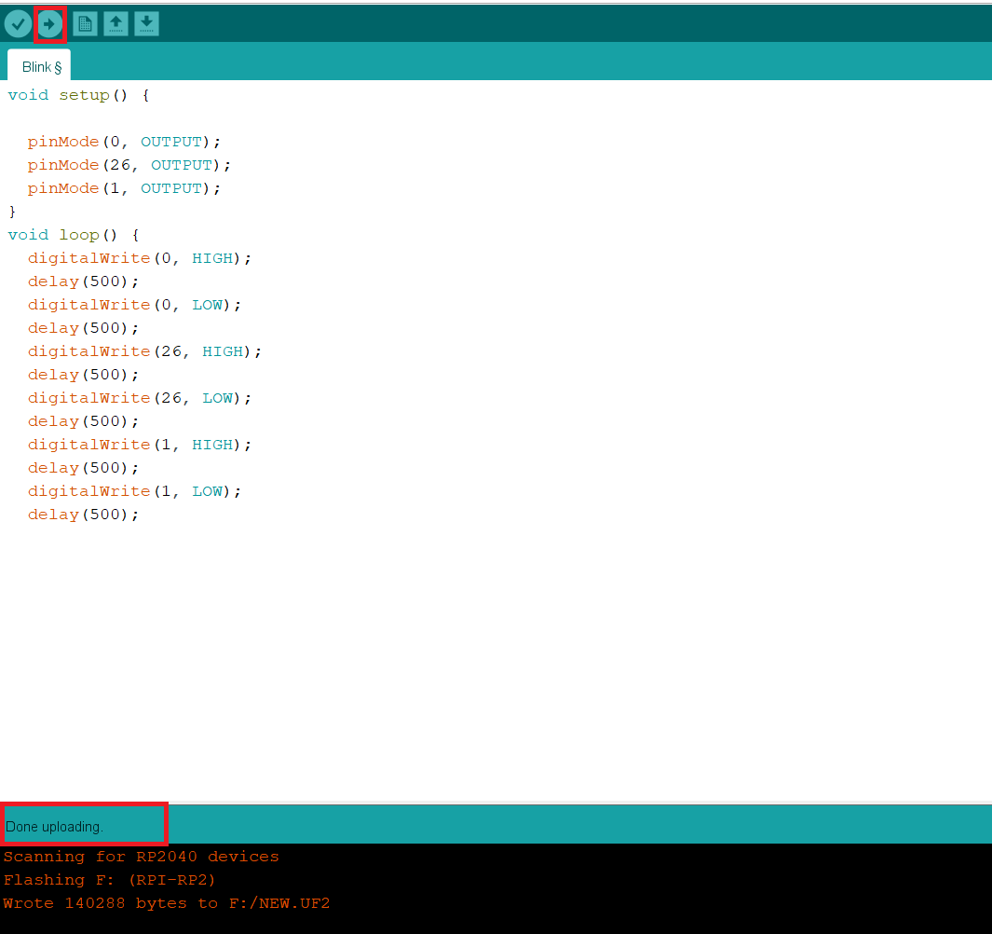Click the digitalWrite(26, LOW) statement

point(140,398)
